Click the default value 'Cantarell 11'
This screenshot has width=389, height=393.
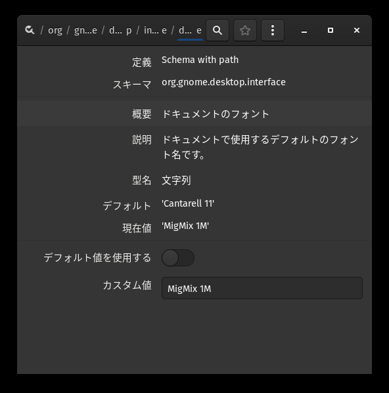click(188, 203)
